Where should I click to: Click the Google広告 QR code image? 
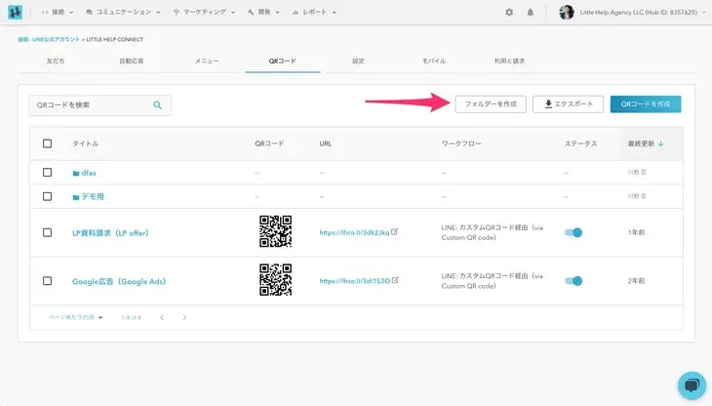(x=275, y=281)
